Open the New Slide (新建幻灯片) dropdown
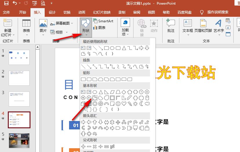This screenshot has width=240, height=152. click(8, 33)
